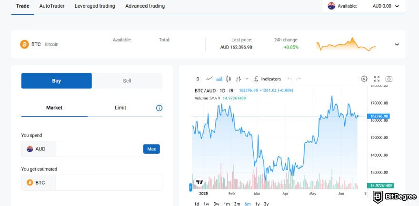Open the Indicators menu
The height and width of the screenshot is (206, 419).
click(x=267, y=79)
